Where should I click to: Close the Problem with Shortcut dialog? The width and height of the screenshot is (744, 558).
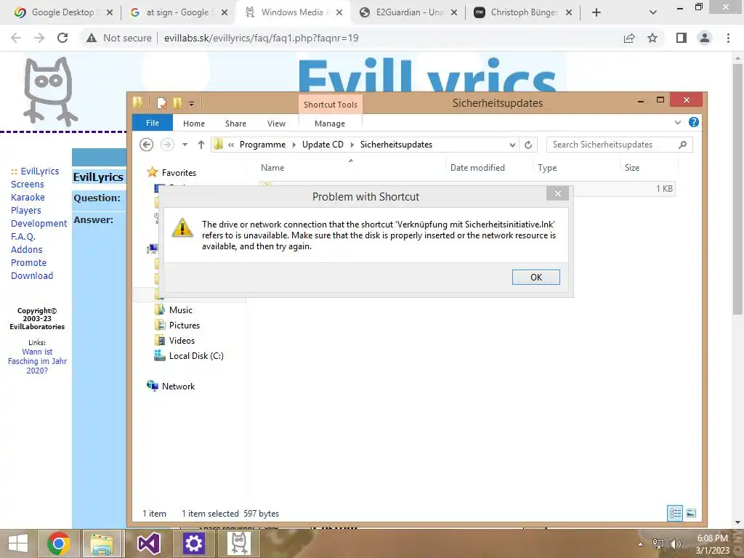pos(557,193)
